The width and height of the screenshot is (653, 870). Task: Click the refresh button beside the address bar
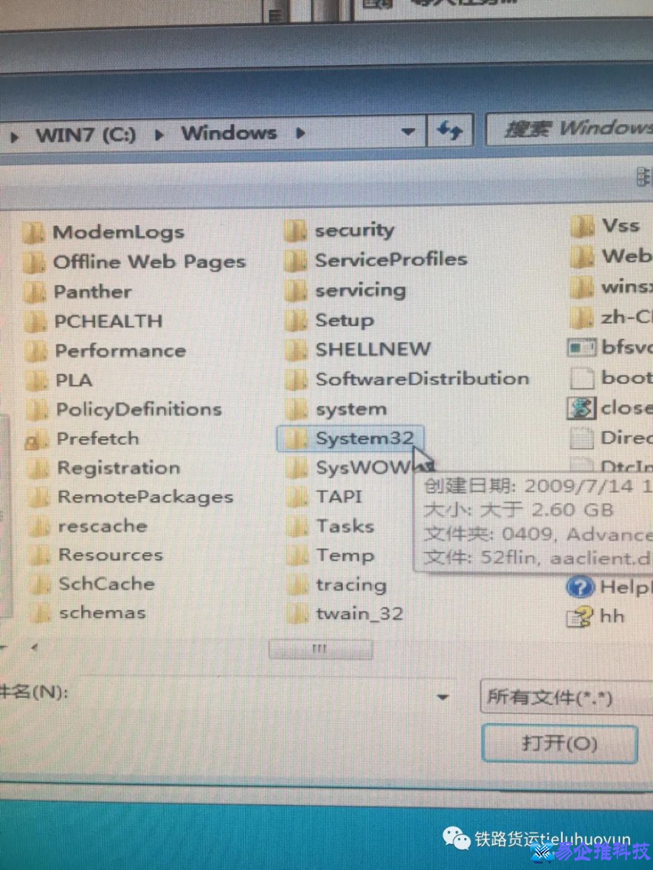pos(449,131)
